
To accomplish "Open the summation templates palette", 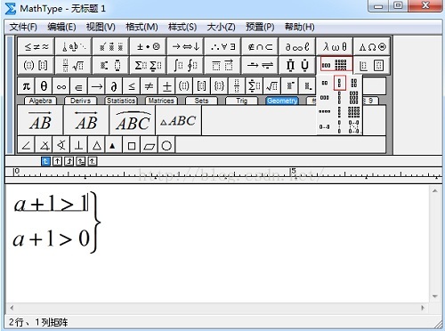I will tap(148, 65).
